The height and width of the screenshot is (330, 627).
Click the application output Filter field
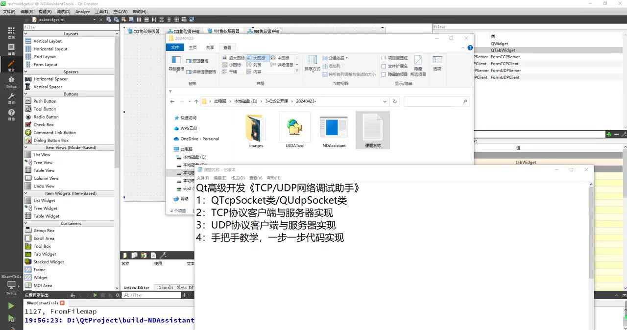tap(152, 295)
